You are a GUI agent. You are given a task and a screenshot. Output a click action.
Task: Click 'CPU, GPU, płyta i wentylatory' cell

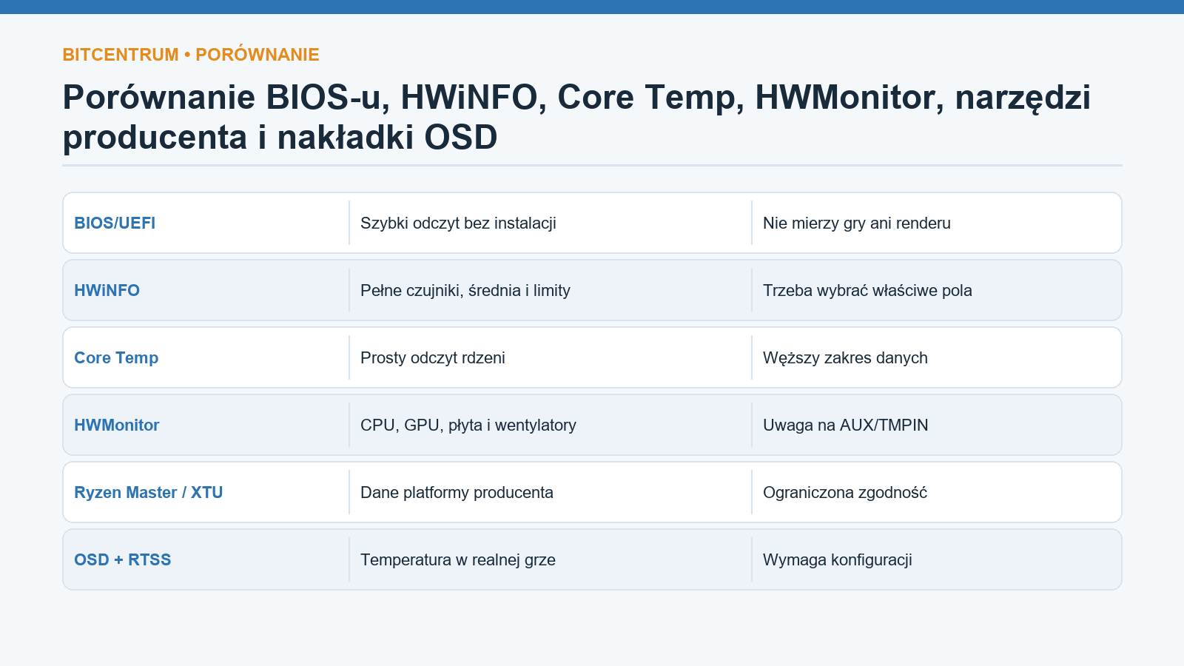pos(468,425)
